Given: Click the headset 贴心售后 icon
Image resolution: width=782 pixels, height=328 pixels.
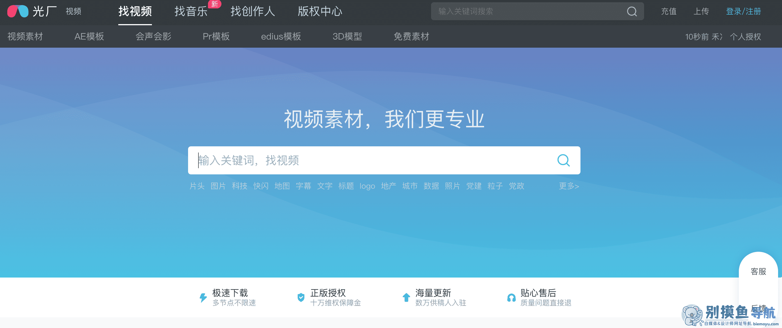Looking at the screenshot, I should point(511,298).
